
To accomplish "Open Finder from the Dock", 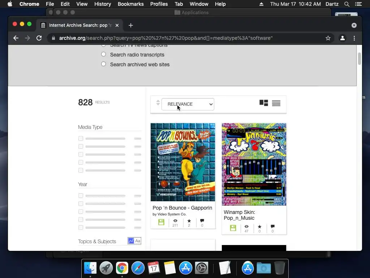I will tap(90, 268).
